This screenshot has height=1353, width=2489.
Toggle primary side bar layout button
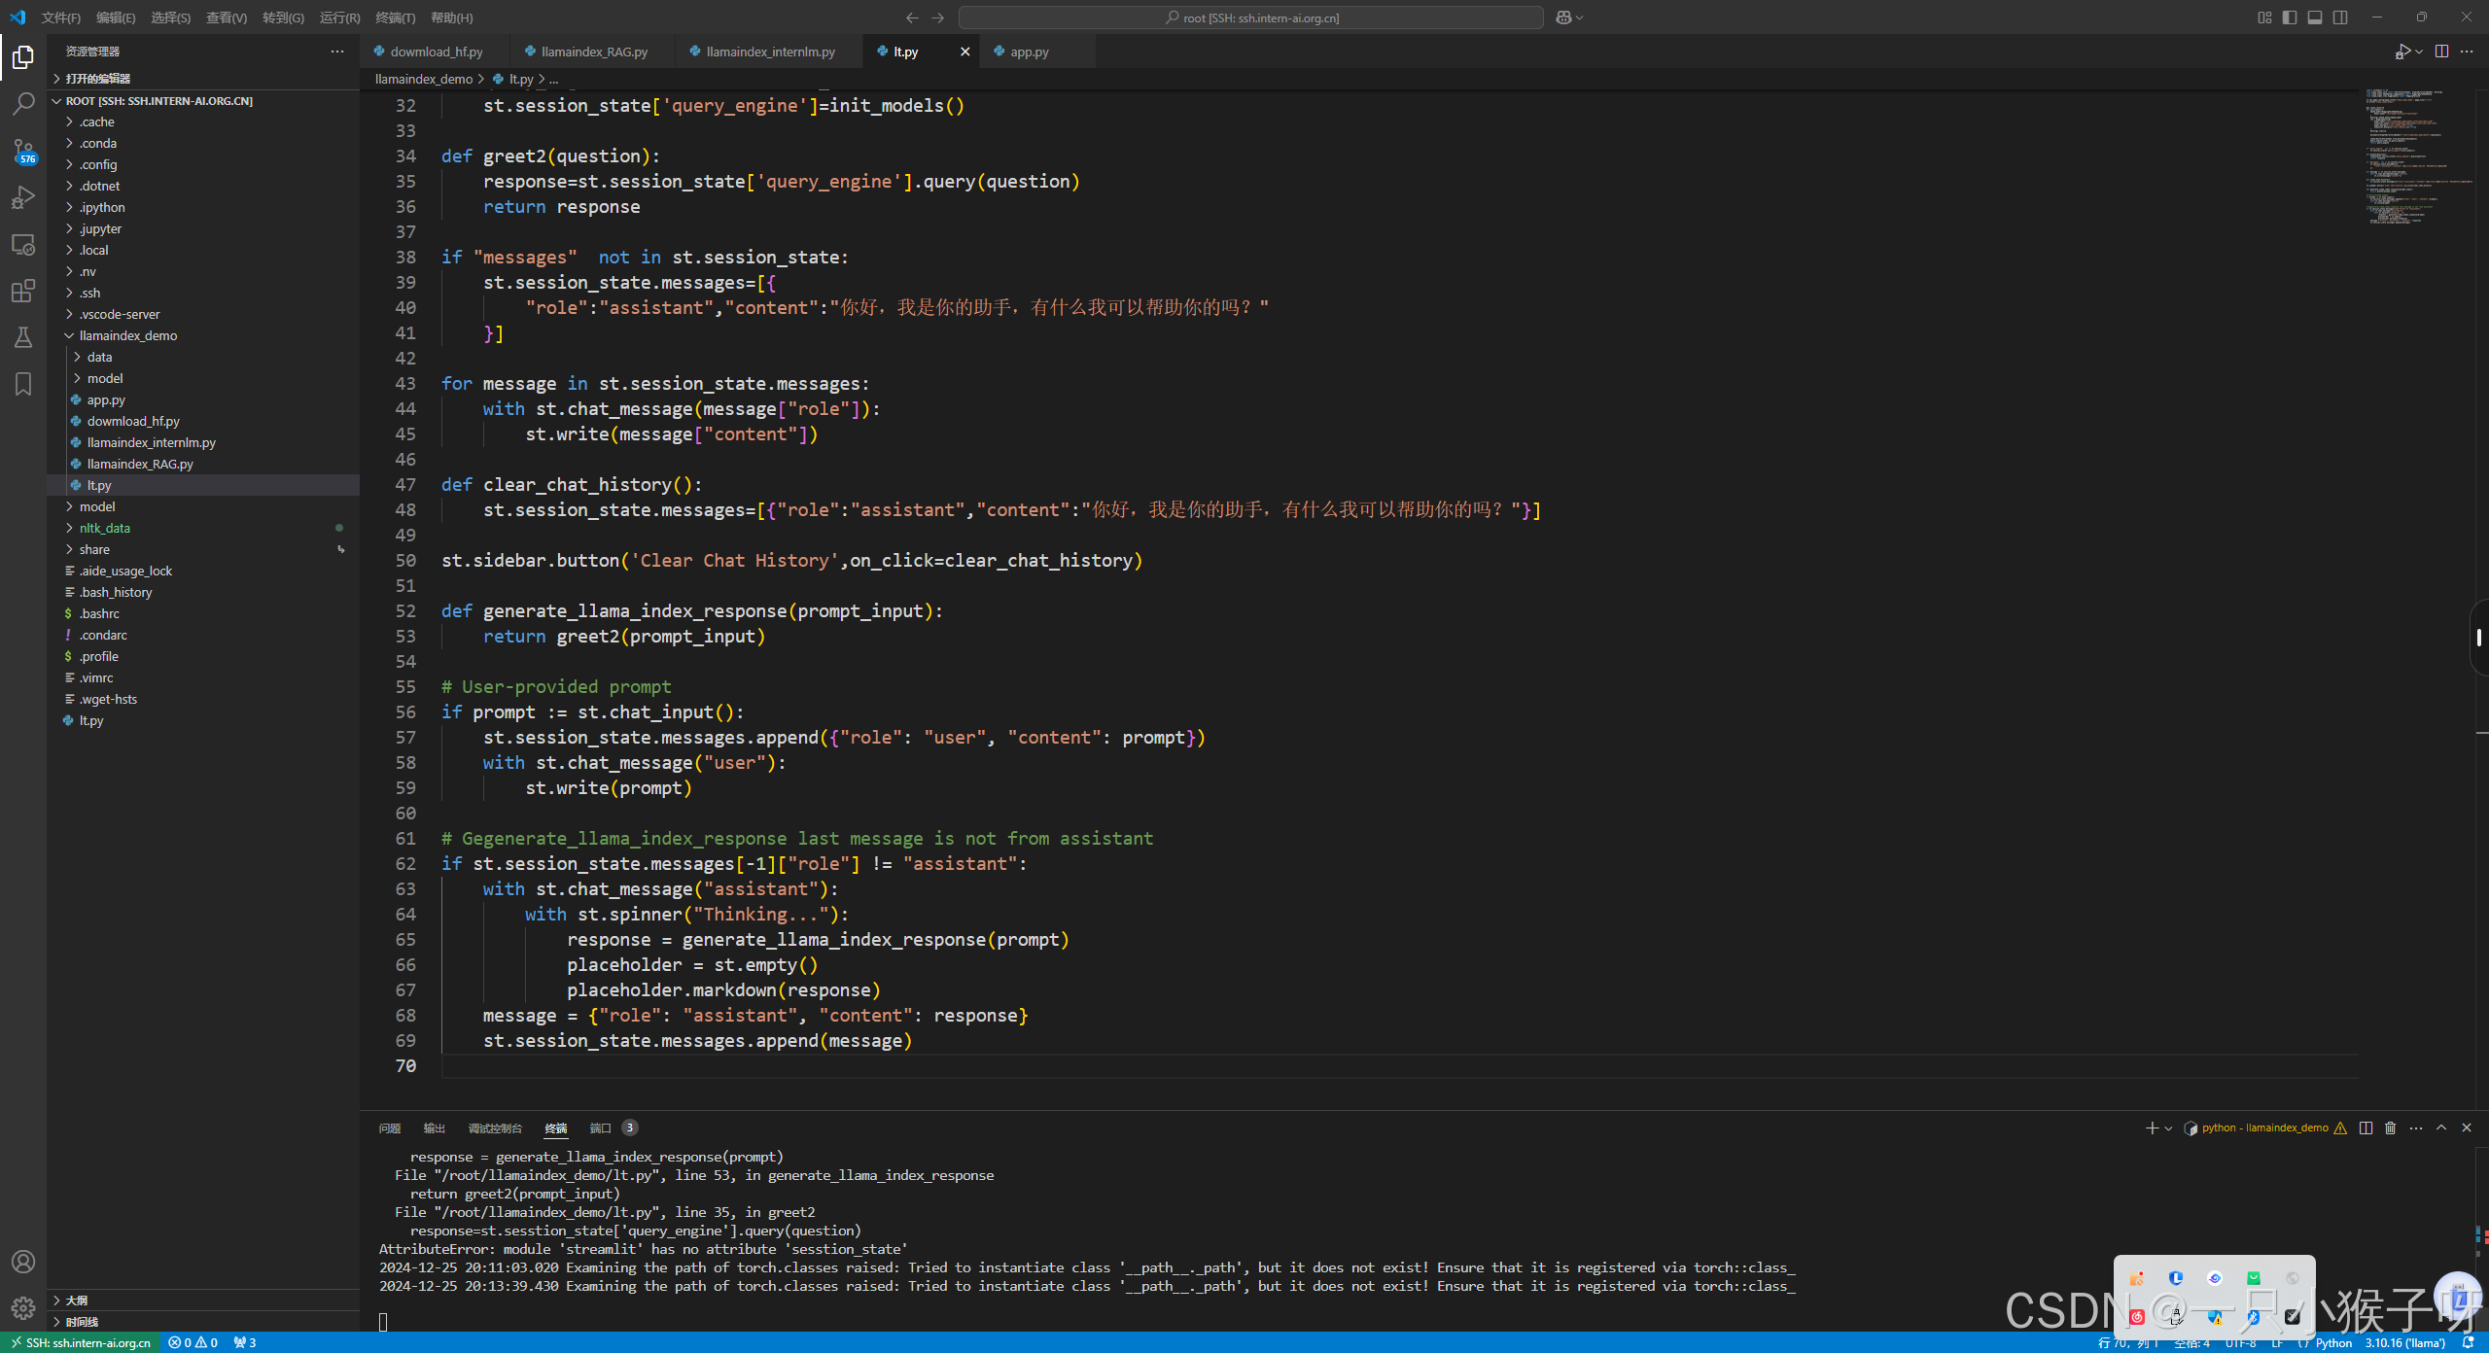tap(2290, 17)
